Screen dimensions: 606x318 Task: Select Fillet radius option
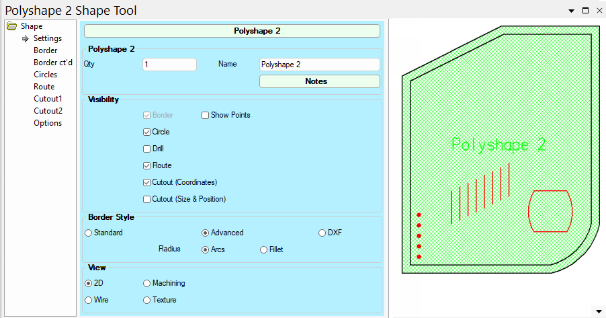coord(264,249)
